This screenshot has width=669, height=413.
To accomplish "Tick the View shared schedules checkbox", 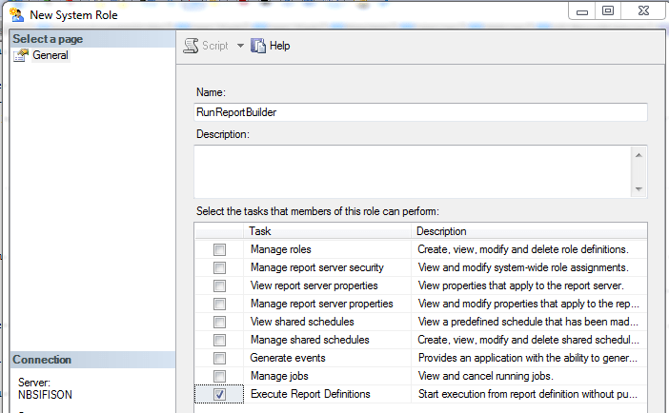I will click(x=220, y=322).
